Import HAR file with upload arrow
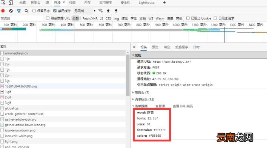The height and width of the screenshot is (148, 267). click(108, 11)
